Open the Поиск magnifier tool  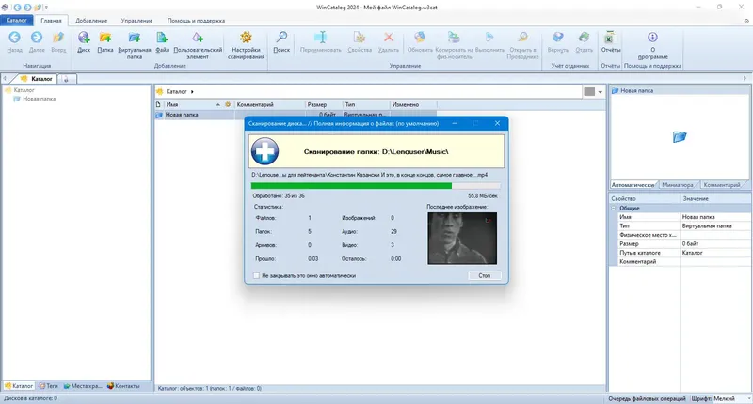(x=281, y=38)
